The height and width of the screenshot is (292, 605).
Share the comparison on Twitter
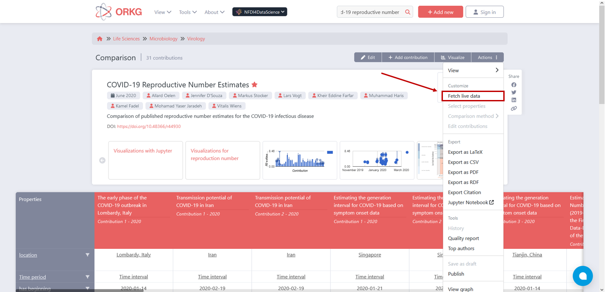coord(513,92)
